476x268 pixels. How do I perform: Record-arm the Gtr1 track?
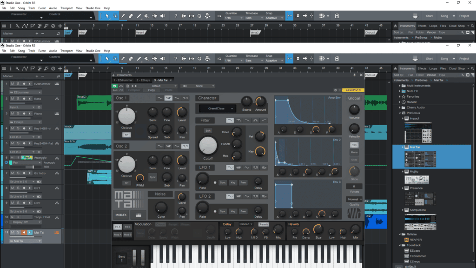pyautogui.click(x=24, y=188)
